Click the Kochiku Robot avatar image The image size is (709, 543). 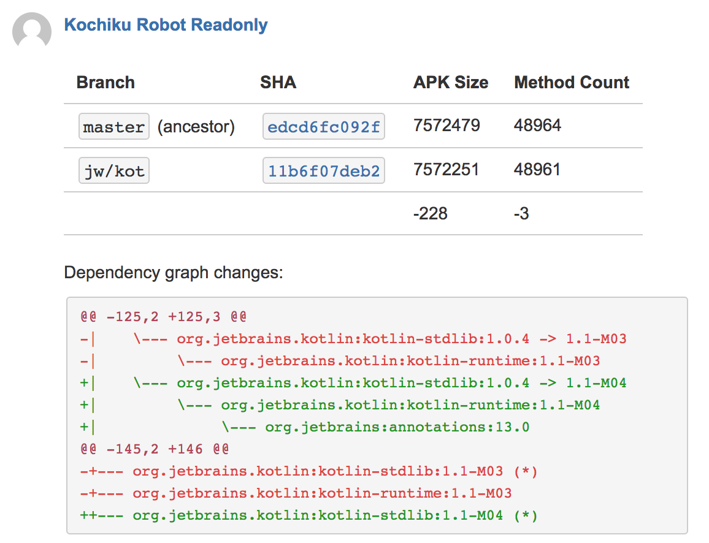(32, 31)
